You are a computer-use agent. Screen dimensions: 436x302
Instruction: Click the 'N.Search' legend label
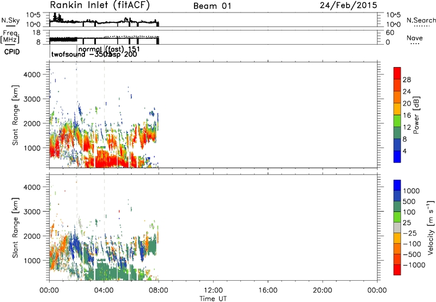421,20
